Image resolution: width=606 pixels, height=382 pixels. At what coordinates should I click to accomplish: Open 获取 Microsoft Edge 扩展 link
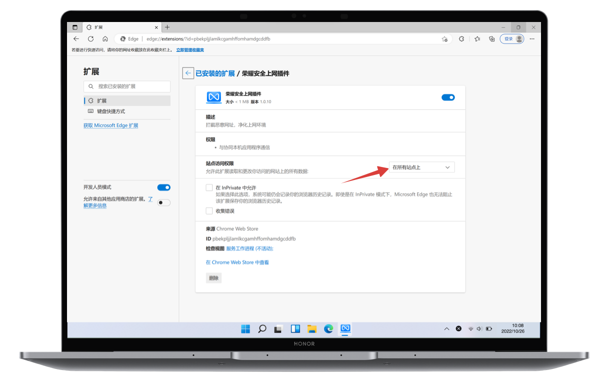point(111,125)
